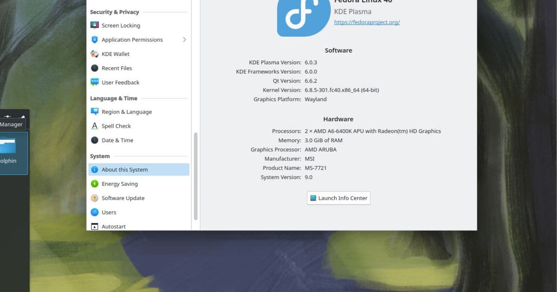The width and height of the screenshot is (557, 292).
Task: Click the Product Name value MS-7721
Action: 316,168
